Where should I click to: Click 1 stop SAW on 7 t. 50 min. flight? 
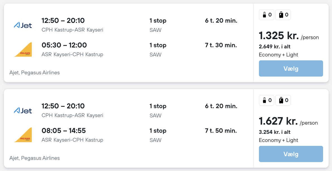click(x=158, y=135)
